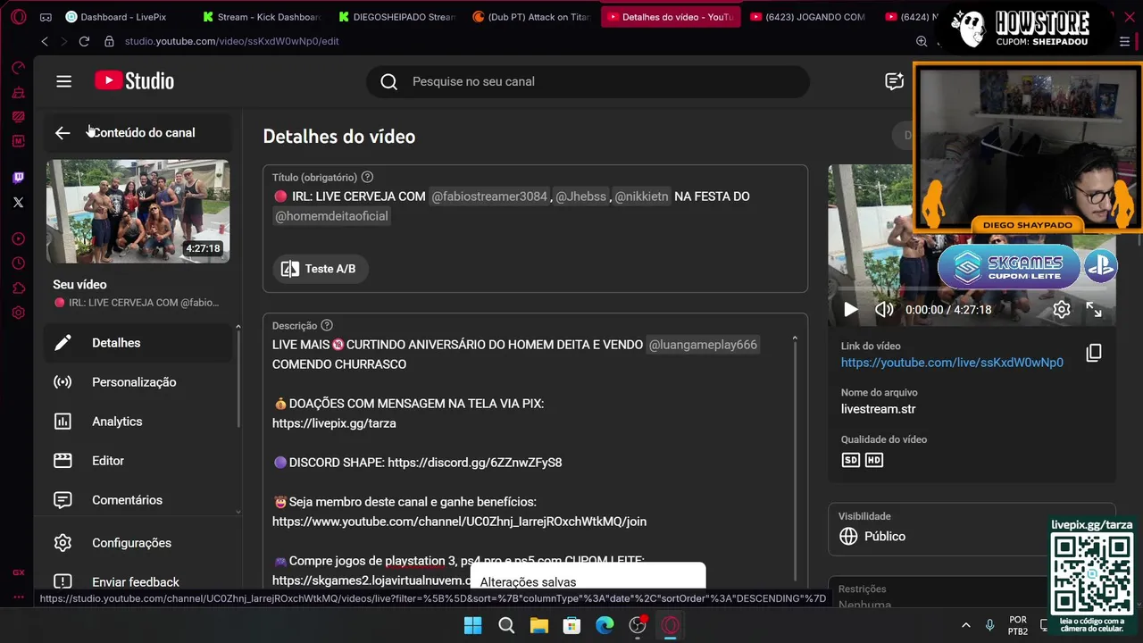This screenshot has width=1143, height=643.
Task: Open the video thumbnail in the left sidebar
Action: 138,212
